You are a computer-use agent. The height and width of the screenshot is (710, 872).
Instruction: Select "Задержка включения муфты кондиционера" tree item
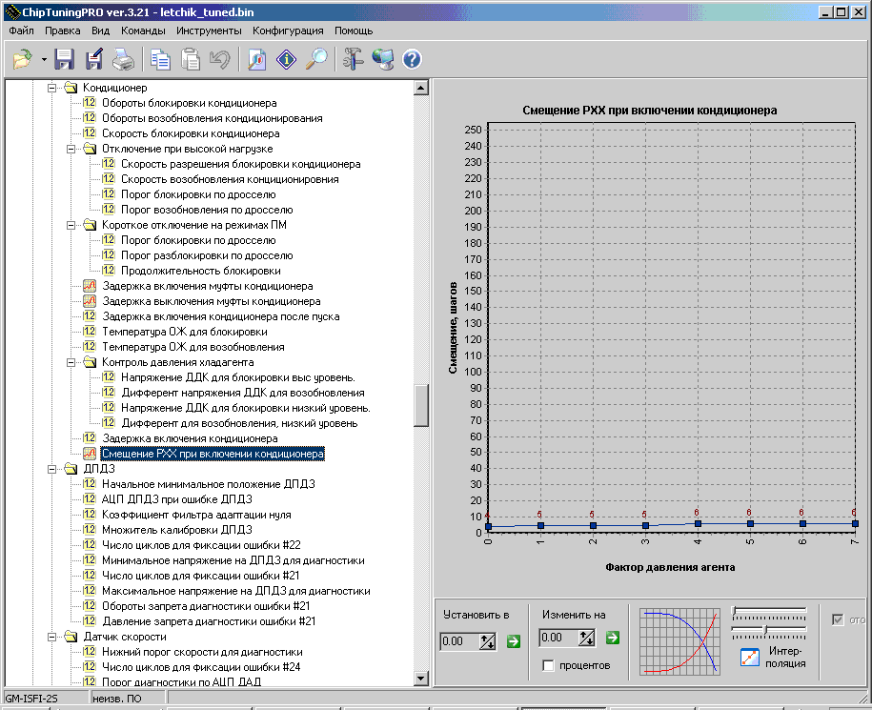[x=207, y=286]
